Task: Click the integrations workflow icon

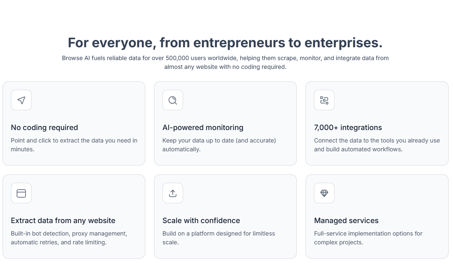Action: [324, 100]
